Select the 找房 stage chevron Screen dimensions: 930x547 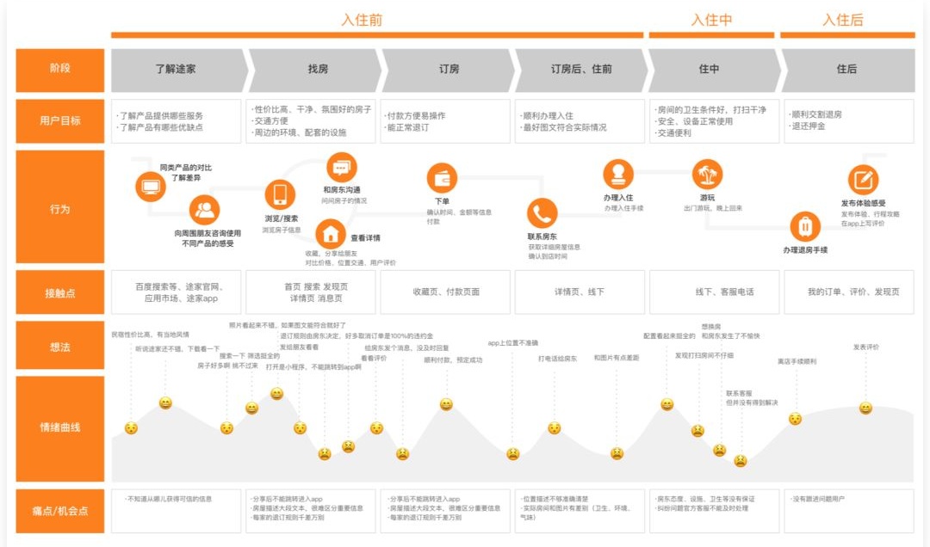pyautogui.click(x=319, y=70)
